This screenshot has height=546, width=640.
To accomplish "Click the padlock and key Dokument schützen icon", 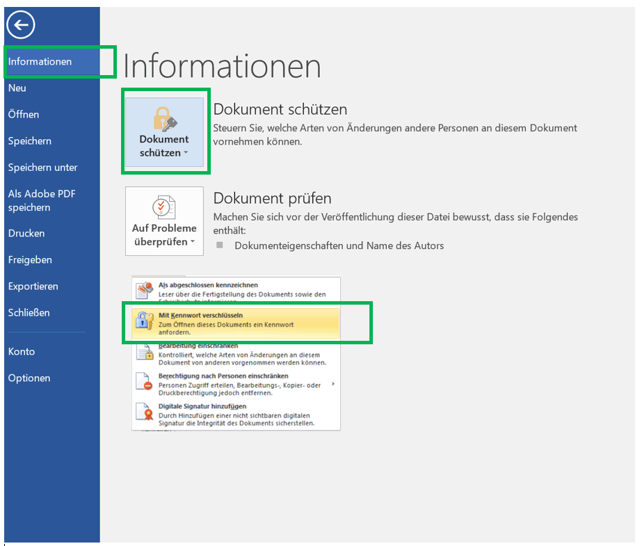I will pyautogui.click(x=165, y=119).
